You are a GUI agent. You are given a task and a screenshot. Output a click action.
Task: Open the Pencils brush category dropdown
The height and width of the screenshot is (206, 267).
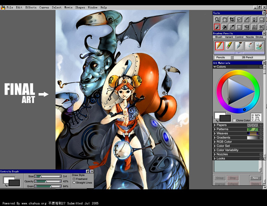[x=222, y=58]
